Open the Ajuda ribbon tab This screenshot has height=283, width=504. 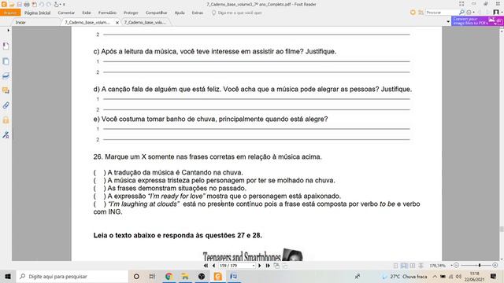[x=180, y=13]
